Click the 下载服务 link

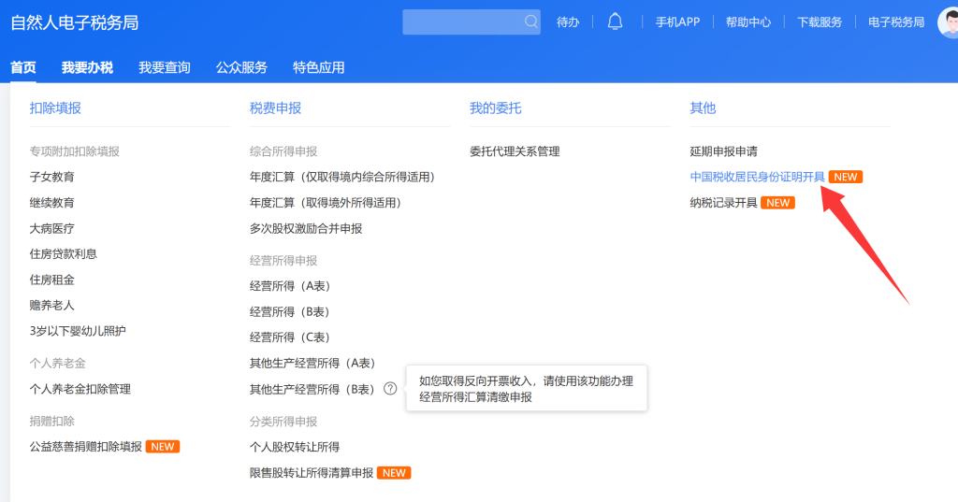(x=820, y=22)
